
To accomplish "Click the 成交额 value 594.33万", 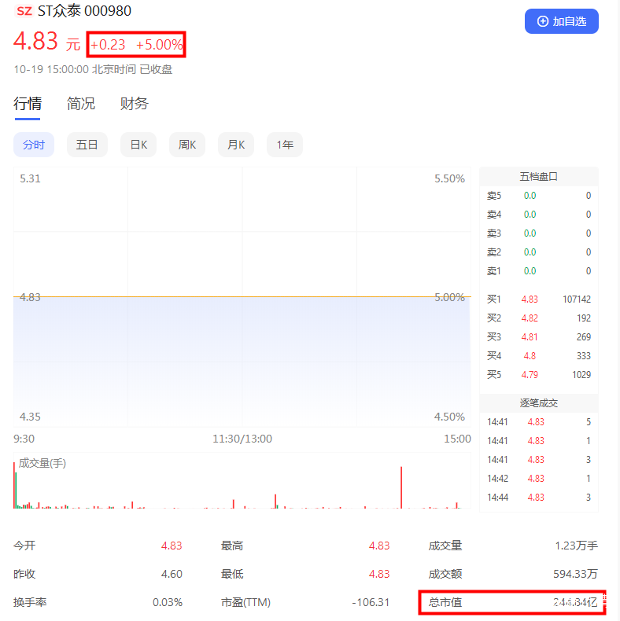I will coord(576,575).
